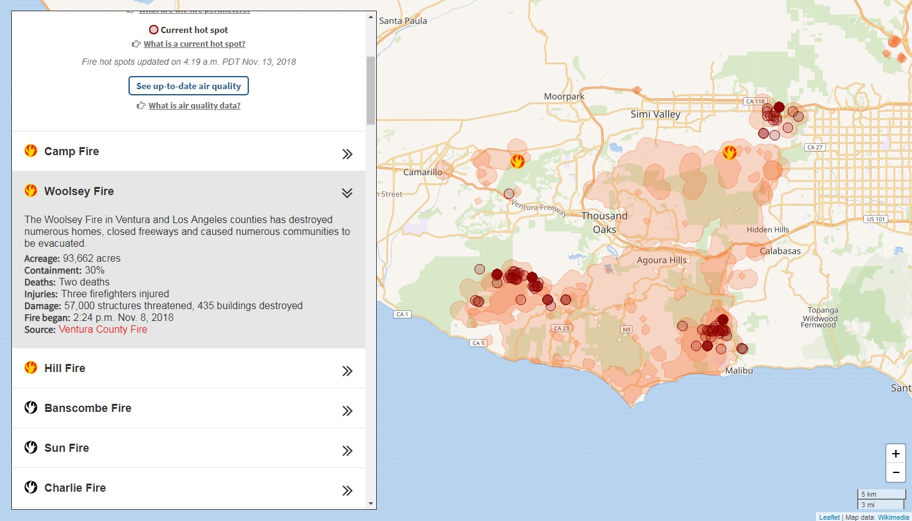912x521 pixels.
Task: Select the Camp Fire flame icon
Action: point(31,151)
